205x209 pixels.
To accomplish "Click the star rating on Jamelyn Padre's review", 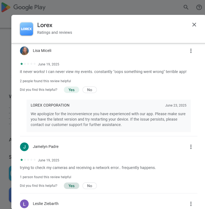I will coord(28,160).
